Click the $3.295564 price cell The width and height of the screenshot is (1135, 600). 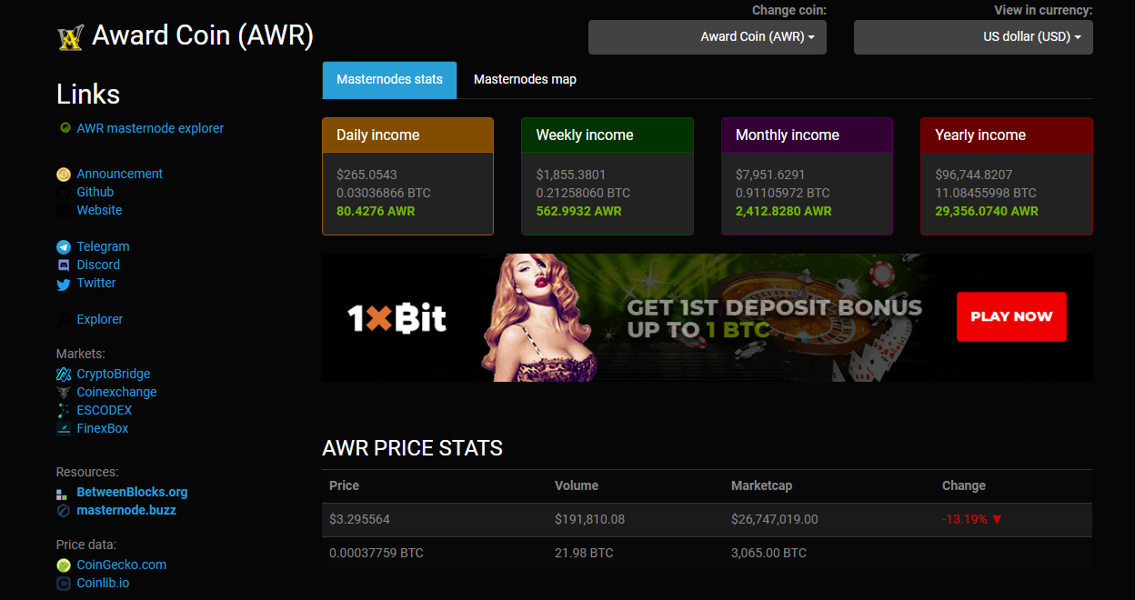point(359,519)
